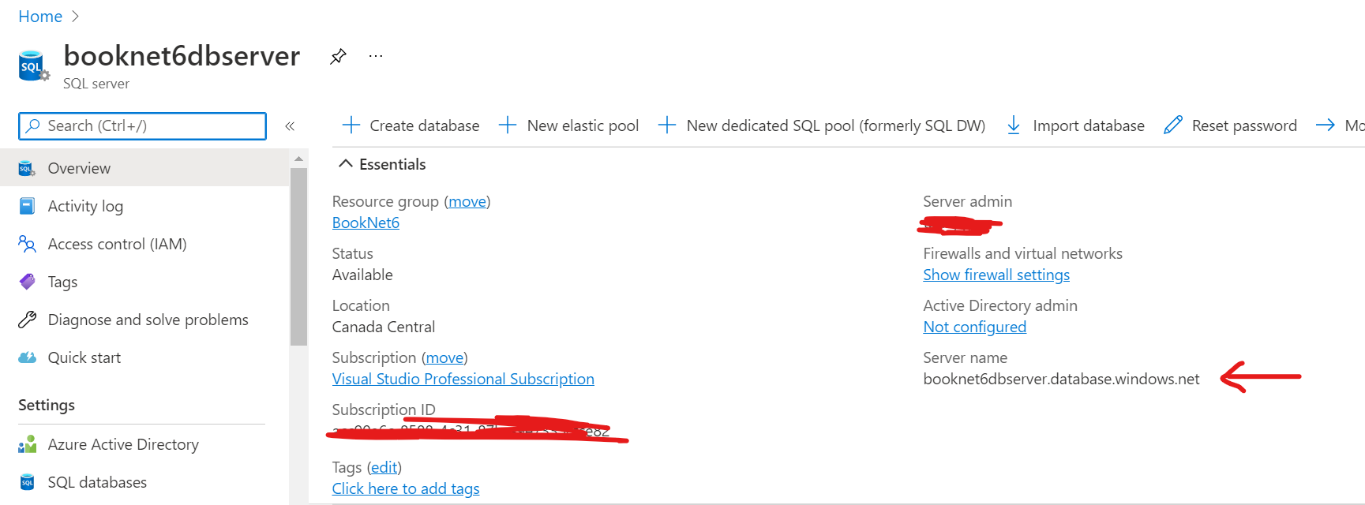Click the sidebar scrollbar thumb
Screen dimensions: 1365x505
[x=298, y=256]
